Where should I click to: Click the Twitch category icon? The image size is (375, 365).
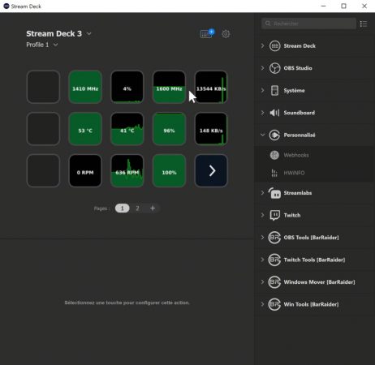(x=275, y=215)
